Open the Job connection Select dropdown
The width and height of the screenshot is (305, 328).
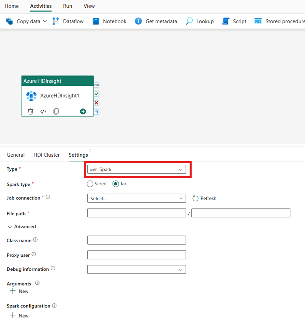136,198
